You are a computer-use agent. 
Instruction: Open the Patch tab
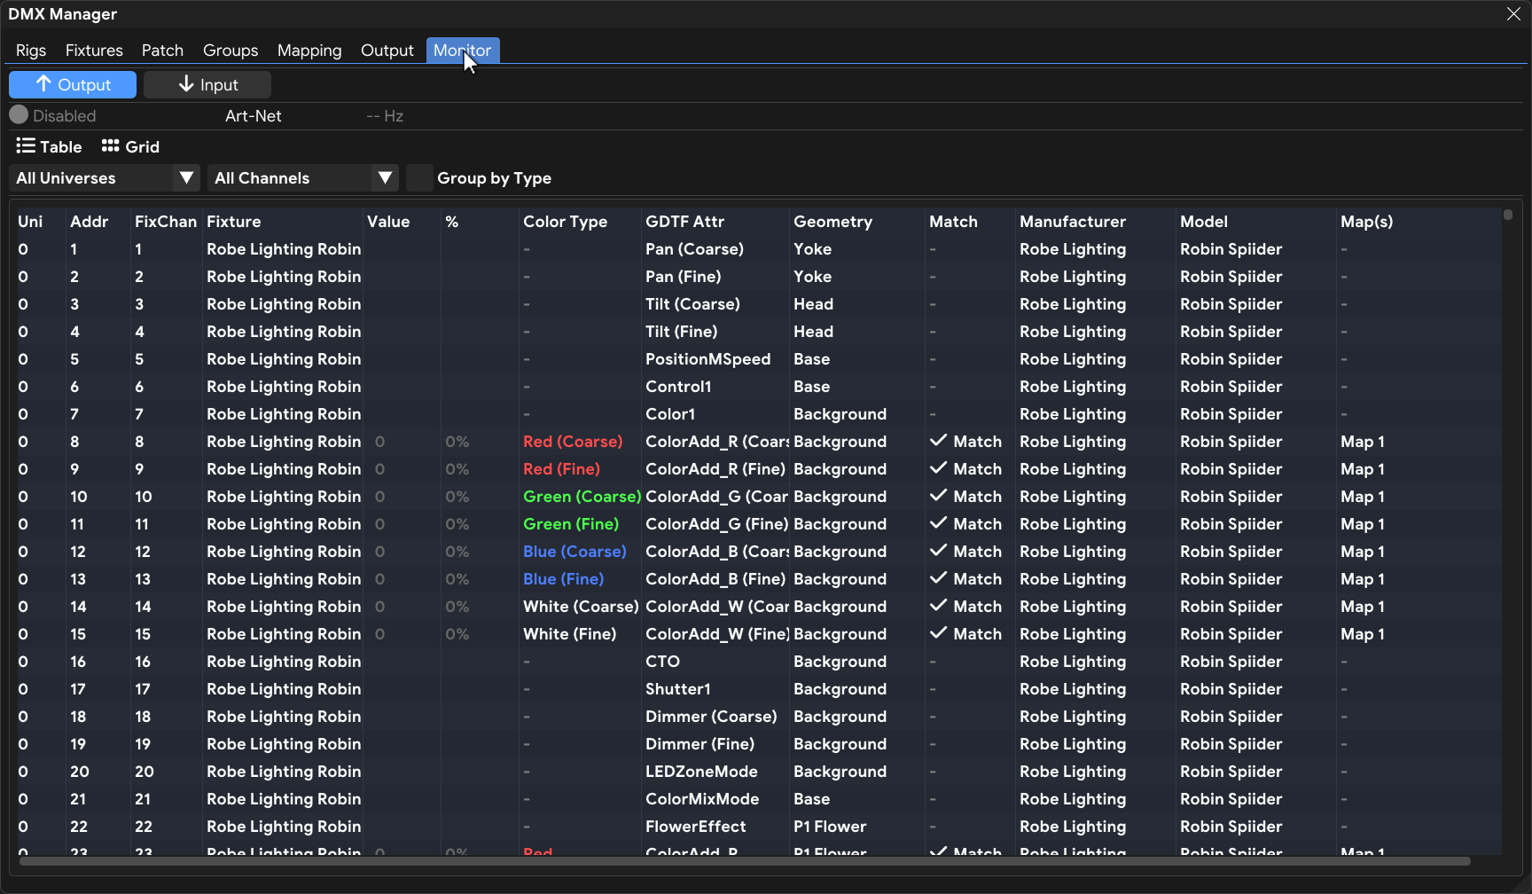pyautogui.click(x=162, y=51)
